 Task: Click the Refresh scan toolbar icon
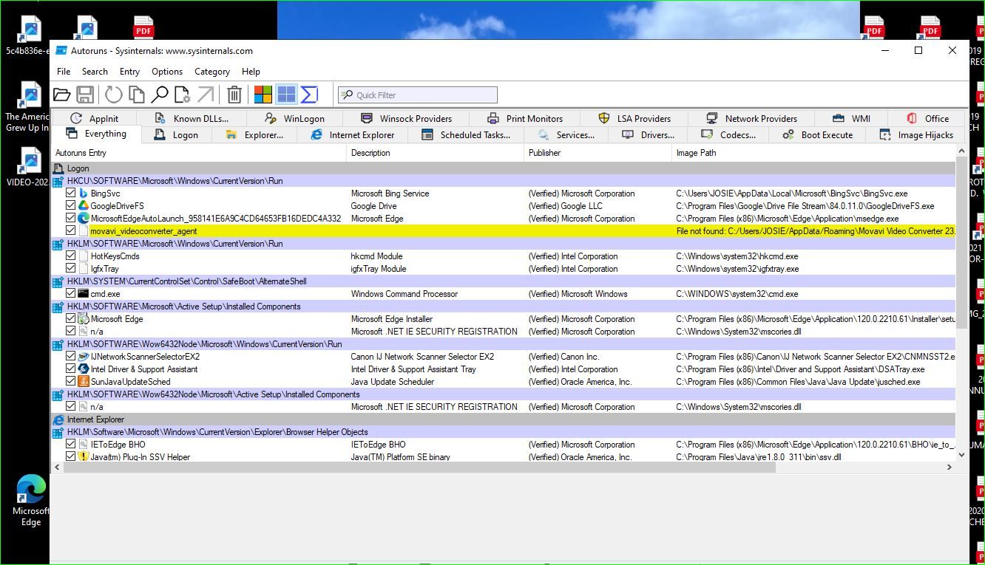(113, 95)
